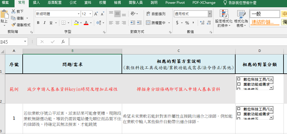Switch to 版面配置 tab
Image resolution: width=287 pixels, height=134 pixels.
(55, 3)
